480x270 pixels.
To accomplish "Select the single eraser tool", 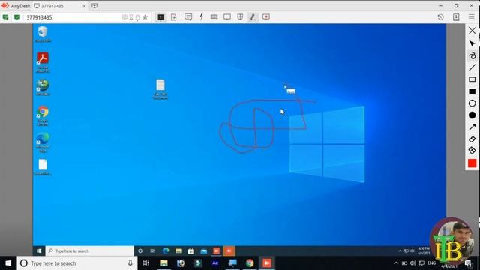I will [x=472, y=139].
